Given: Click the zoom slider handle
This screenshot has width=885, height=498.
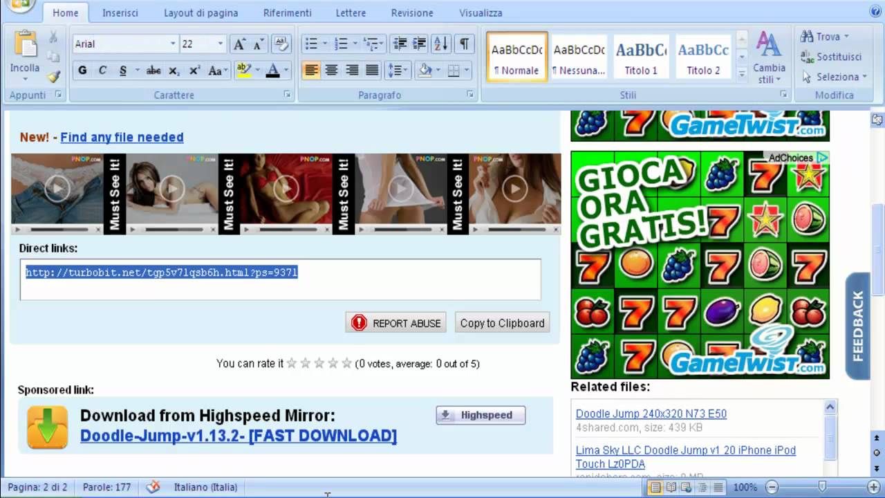Looking at the screenshot, I should point(822,487).
